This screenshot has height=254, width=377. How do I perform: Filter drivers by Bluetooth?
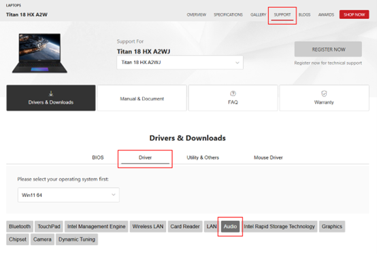pyautogui.click(x=20, y=226)
